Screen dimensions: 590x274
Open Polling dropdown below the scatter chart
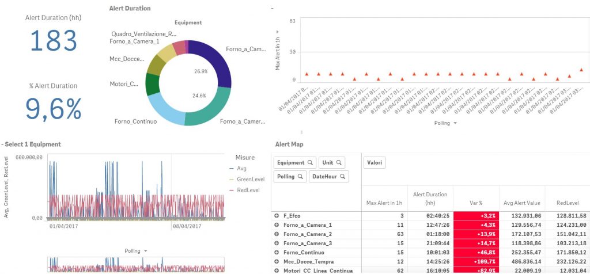tap(447, 123)
